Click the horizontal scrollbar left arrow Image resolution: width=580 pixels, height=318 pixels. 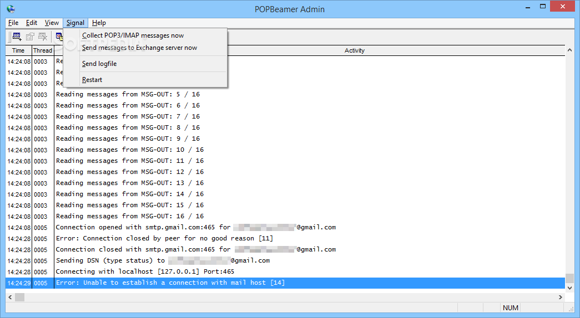click(10, 297)
